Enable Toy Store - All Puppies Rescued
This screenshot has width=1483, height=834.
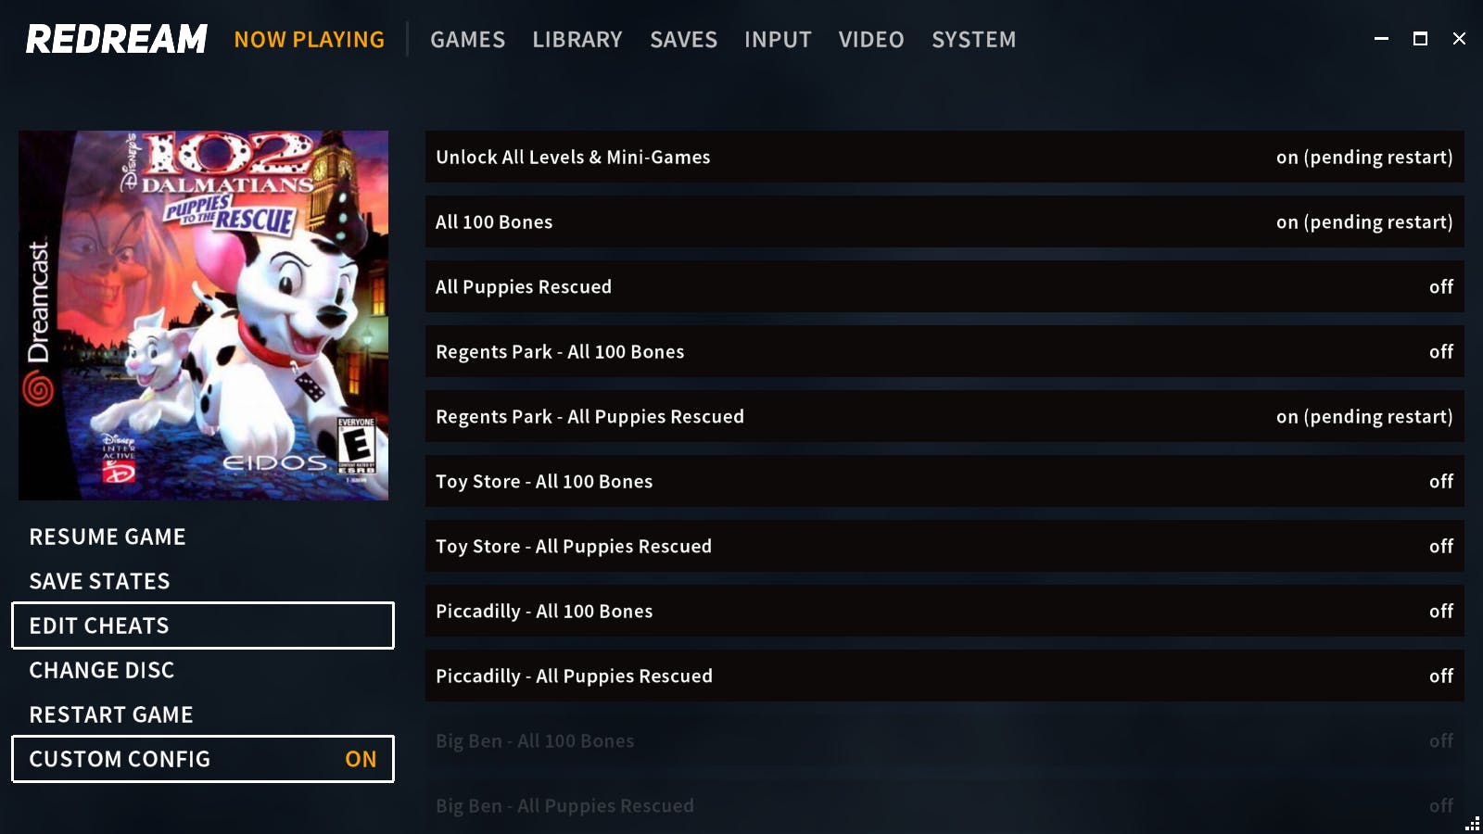click(944, 546)
